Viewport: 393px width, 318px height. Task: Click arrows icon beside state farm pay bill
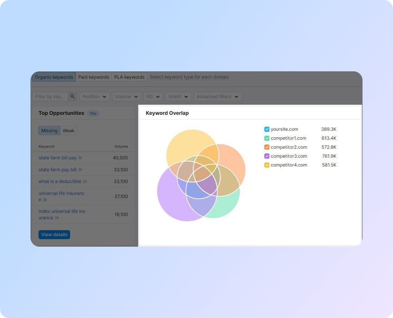[x=80, y=170]
